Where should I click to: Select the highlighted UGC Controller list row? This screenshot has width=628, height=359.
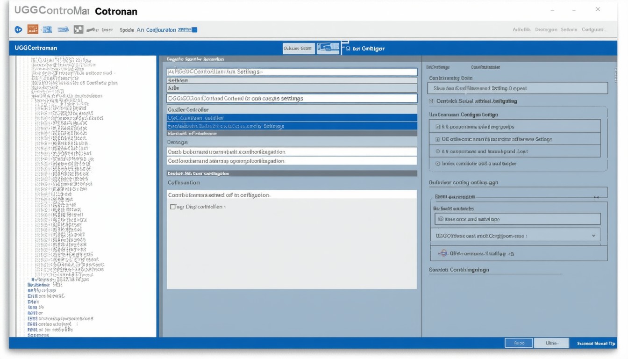point(292,118)
